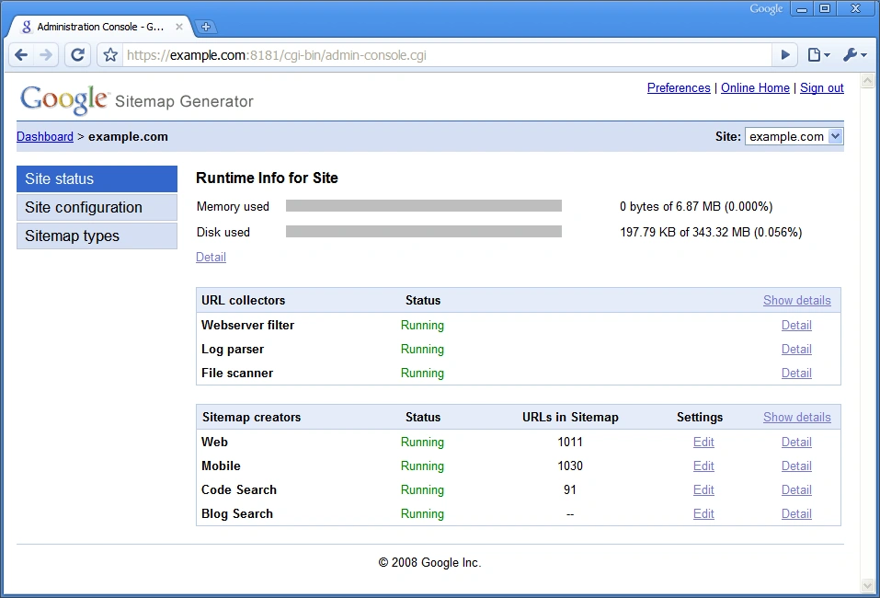Viewport: 880px width, 598px height.
Task: Show details for URL collectors
Action: pyautogui.click(x=796, y=300)
